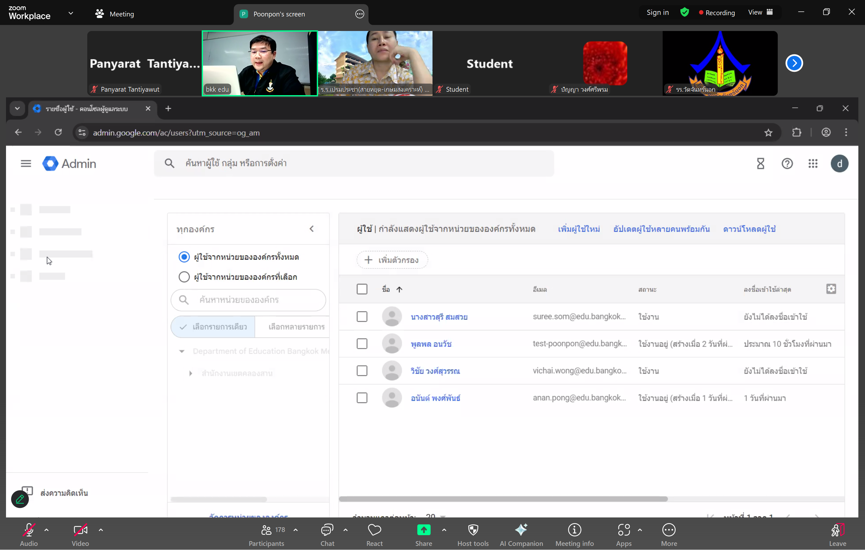Select users from selected organizational unit radio

tap(184, 277)
